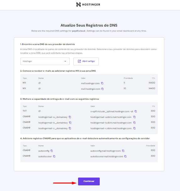The width and height of the screenshot is (180, 191).
Task: Copy the mx1.hostinger.com value
Action: (102, 83)
